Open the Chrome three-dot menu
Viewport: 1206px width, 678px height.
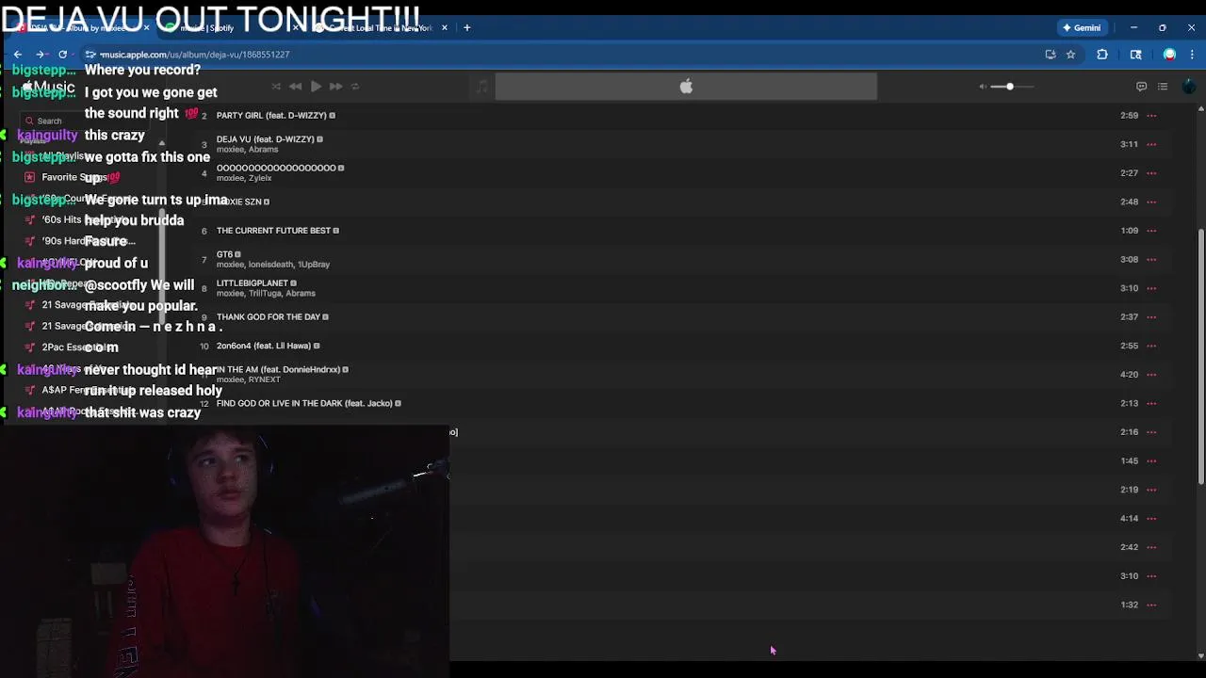click(x=1192, y=55)
